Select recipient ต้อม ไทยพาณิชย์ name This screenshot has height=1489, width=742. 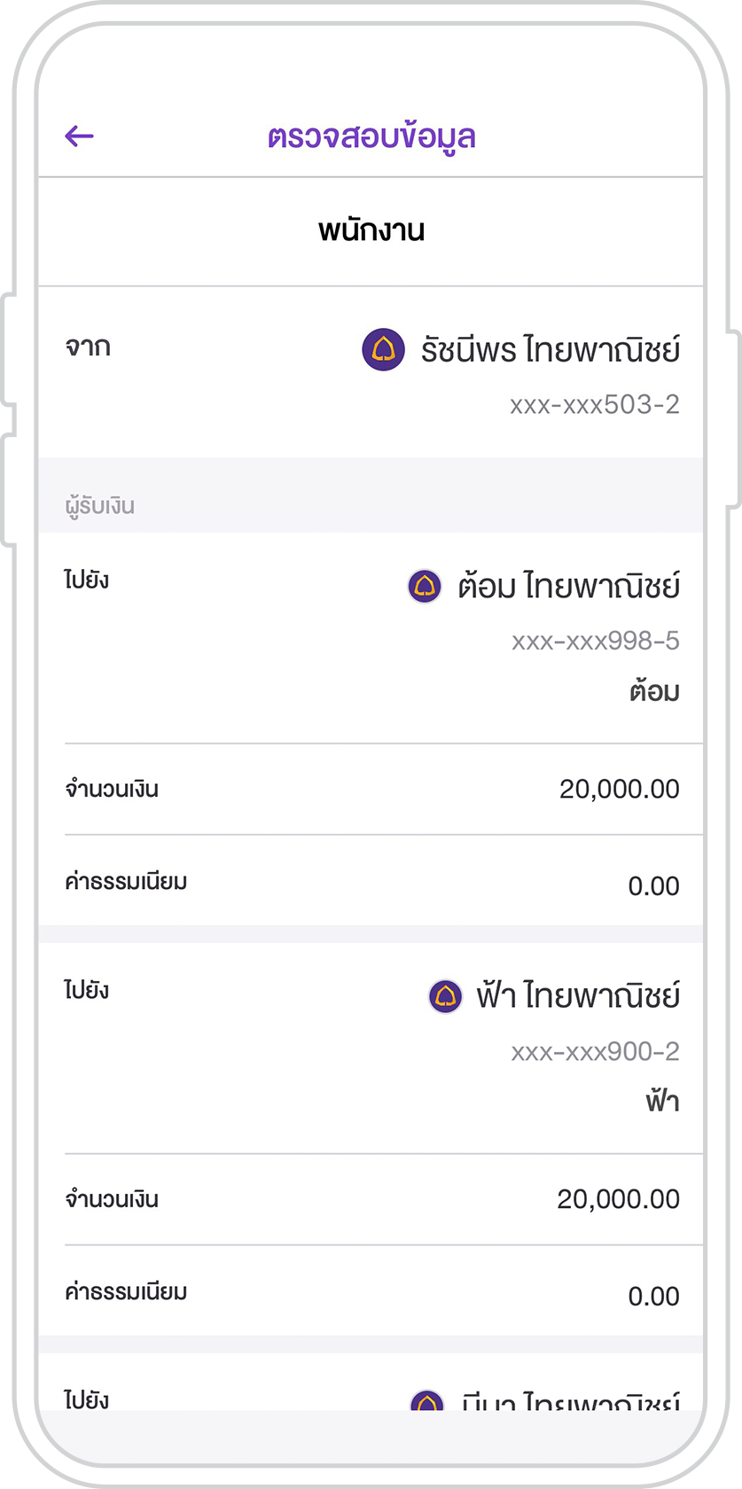coord(568,586)
